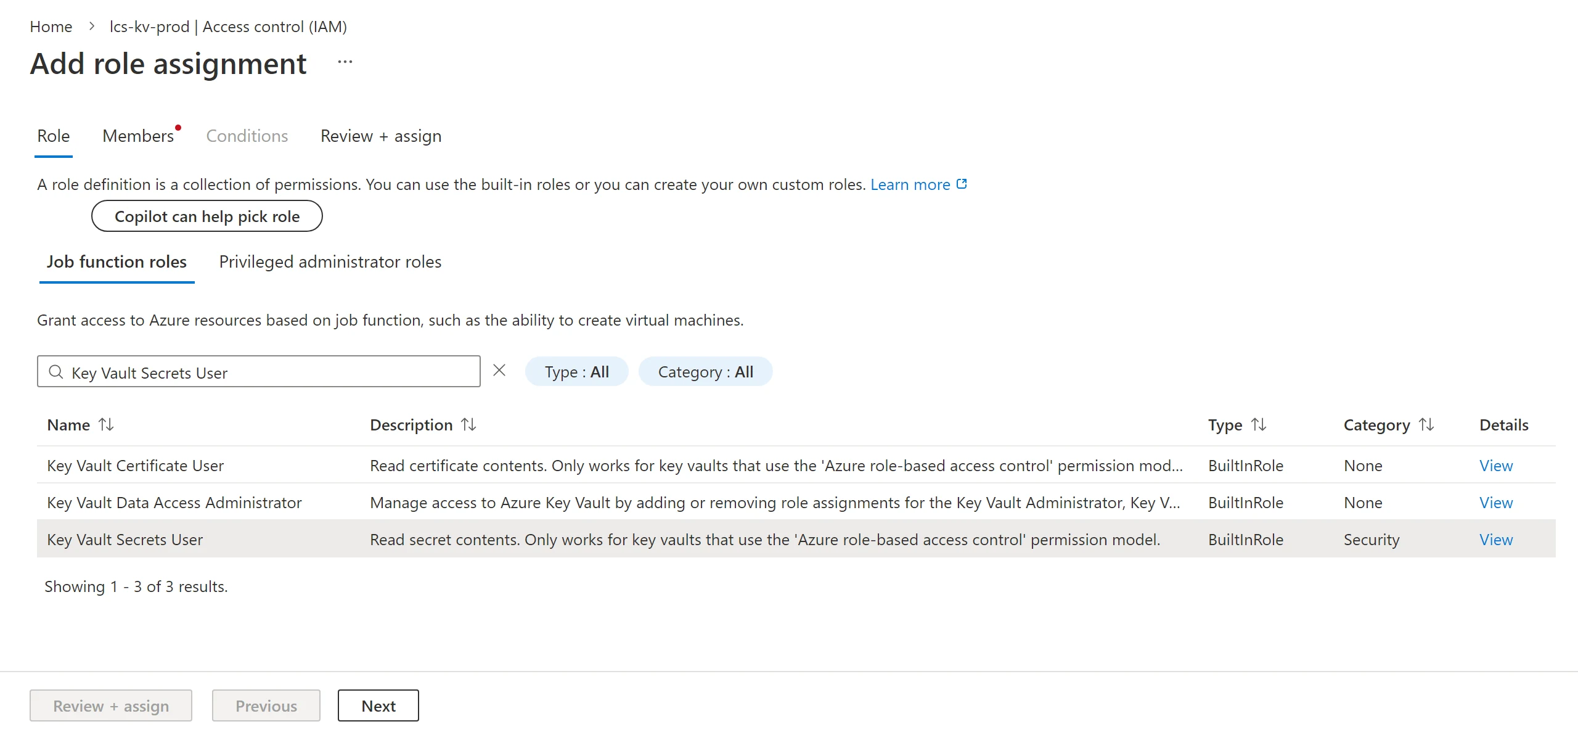Switch to the Members tab
The width and height of the screenshot is (1578, 740).
click(138, 136)
